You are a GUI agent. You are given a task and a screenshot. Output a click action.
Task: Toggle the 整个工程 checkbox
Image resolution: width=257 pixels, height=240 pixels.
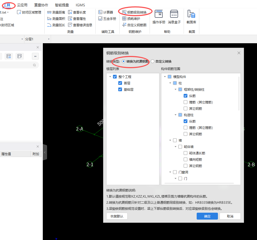pyautogui.click(x=115, y=77)
